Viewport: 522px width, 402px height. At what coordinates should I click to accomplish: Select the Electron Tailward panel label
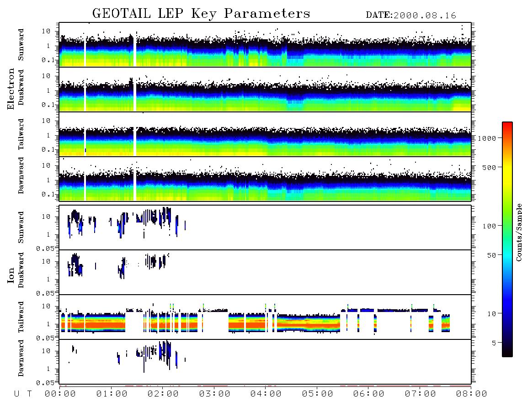pos(21,134)
